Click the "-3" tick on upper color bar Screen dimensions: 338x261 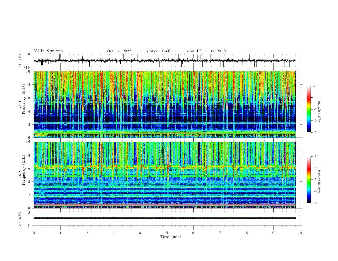315,86
